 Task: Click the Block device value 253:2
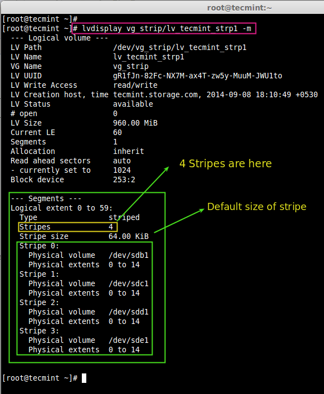click(124, 179)
